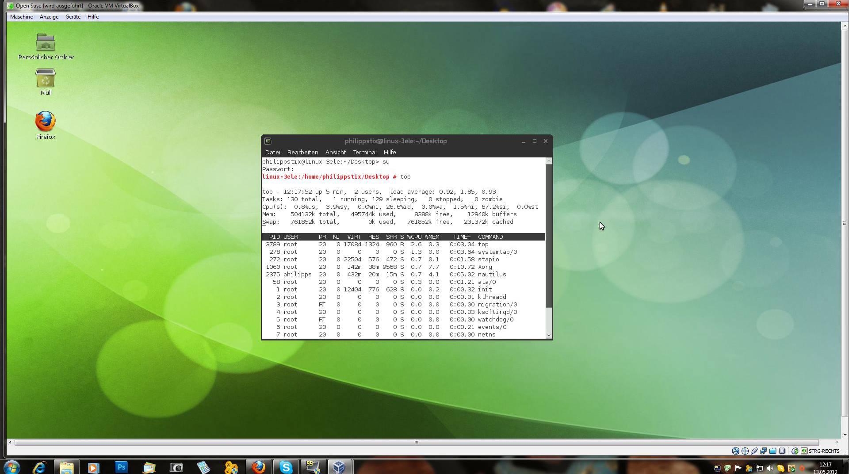Viewport: 849px width, 474px height.
Task: Click the shared folders icon in VirtualBox status bar
Action: (773, 451)
